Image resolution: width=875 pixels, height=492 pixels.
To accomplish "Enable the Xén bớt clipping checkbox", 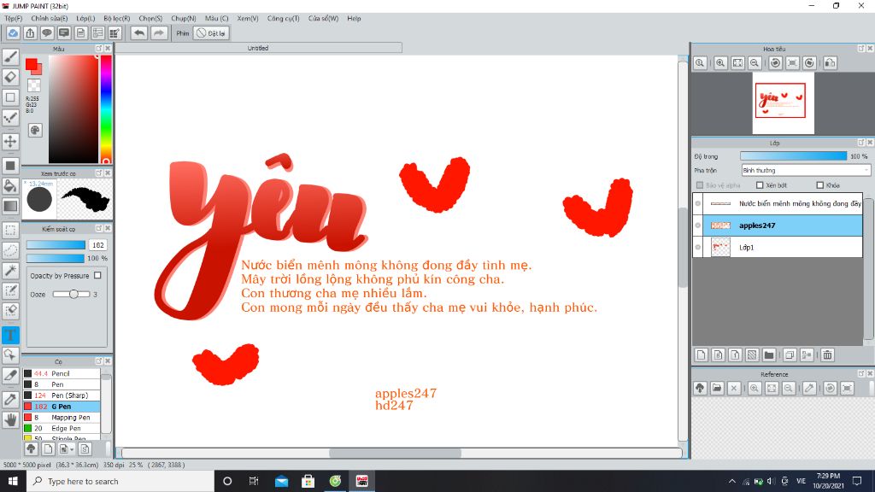I will tap(760, 185).
